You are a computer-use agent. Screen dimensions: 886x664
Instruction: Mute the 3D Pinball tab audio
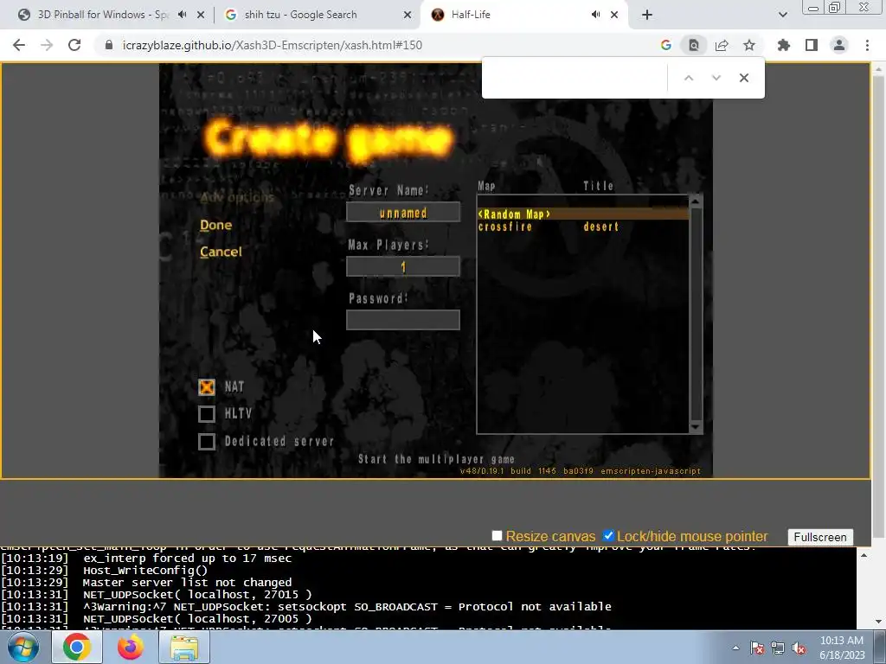pos(182,15)
